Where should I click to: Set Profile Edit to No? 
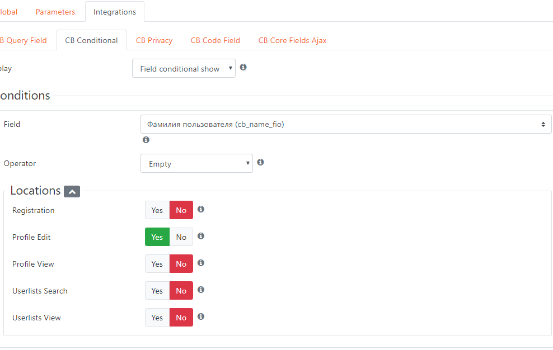[x=181, y=237]
